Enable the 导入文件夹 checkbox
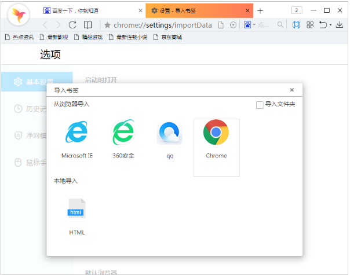 pos(260,105)
